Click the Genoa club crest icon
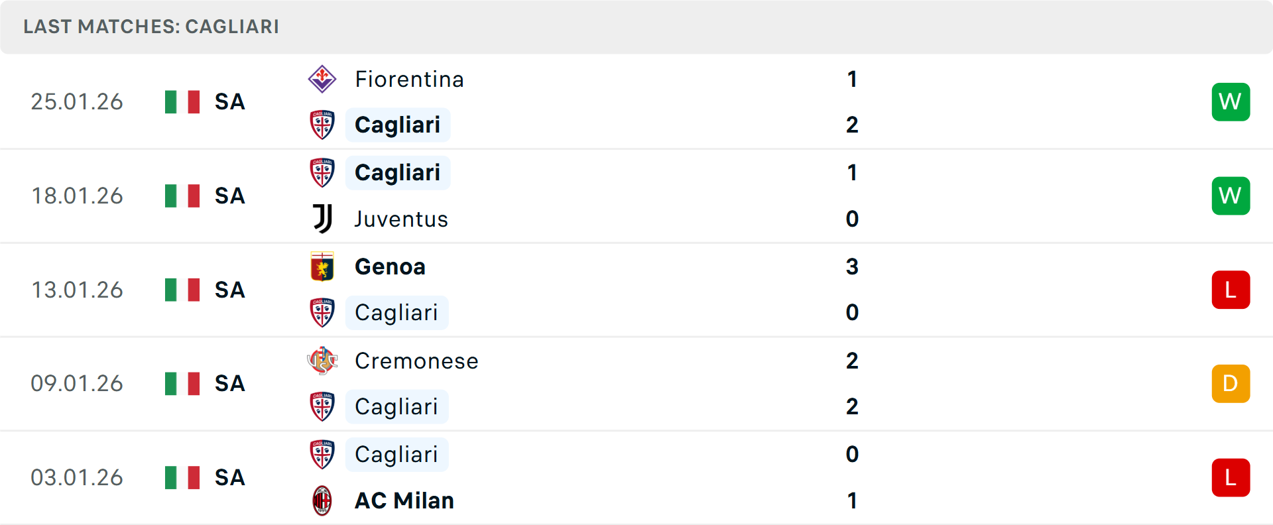1273x525 pixels. [x=322, y=266]
